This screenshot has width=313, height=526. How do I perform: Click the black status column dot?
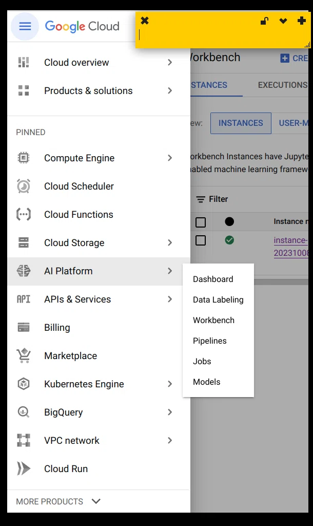[229, 221]
